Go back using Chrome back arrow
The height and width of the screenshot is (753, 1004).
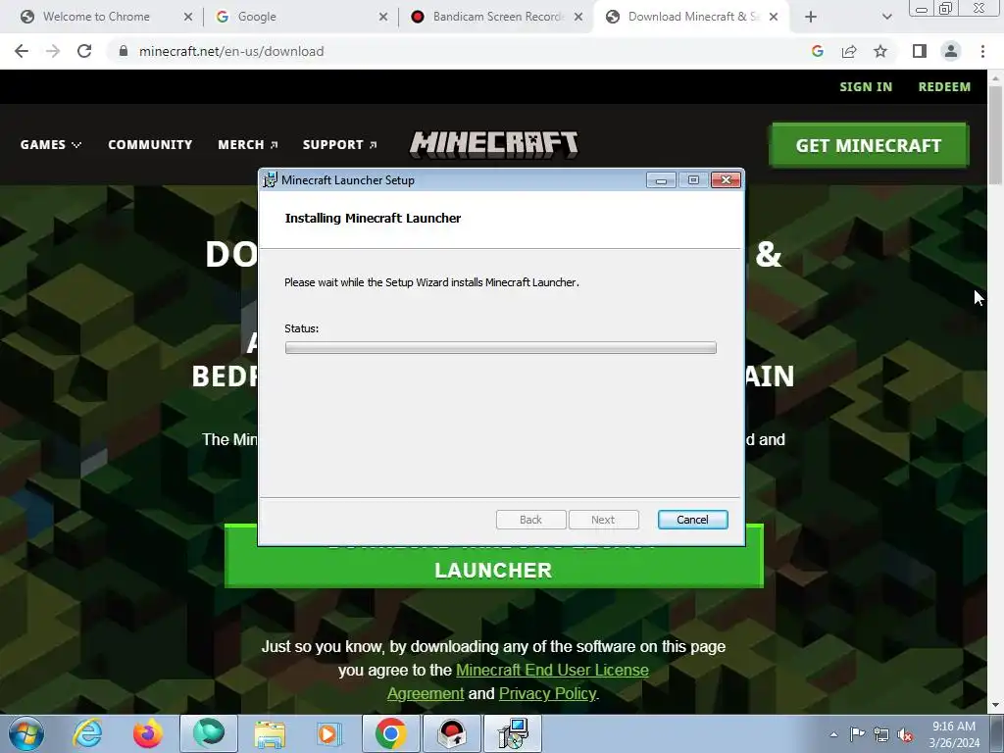[22, 51]
